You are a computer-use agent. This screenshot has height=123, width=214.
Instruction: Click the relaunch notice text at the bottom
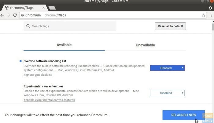(56, 115)
